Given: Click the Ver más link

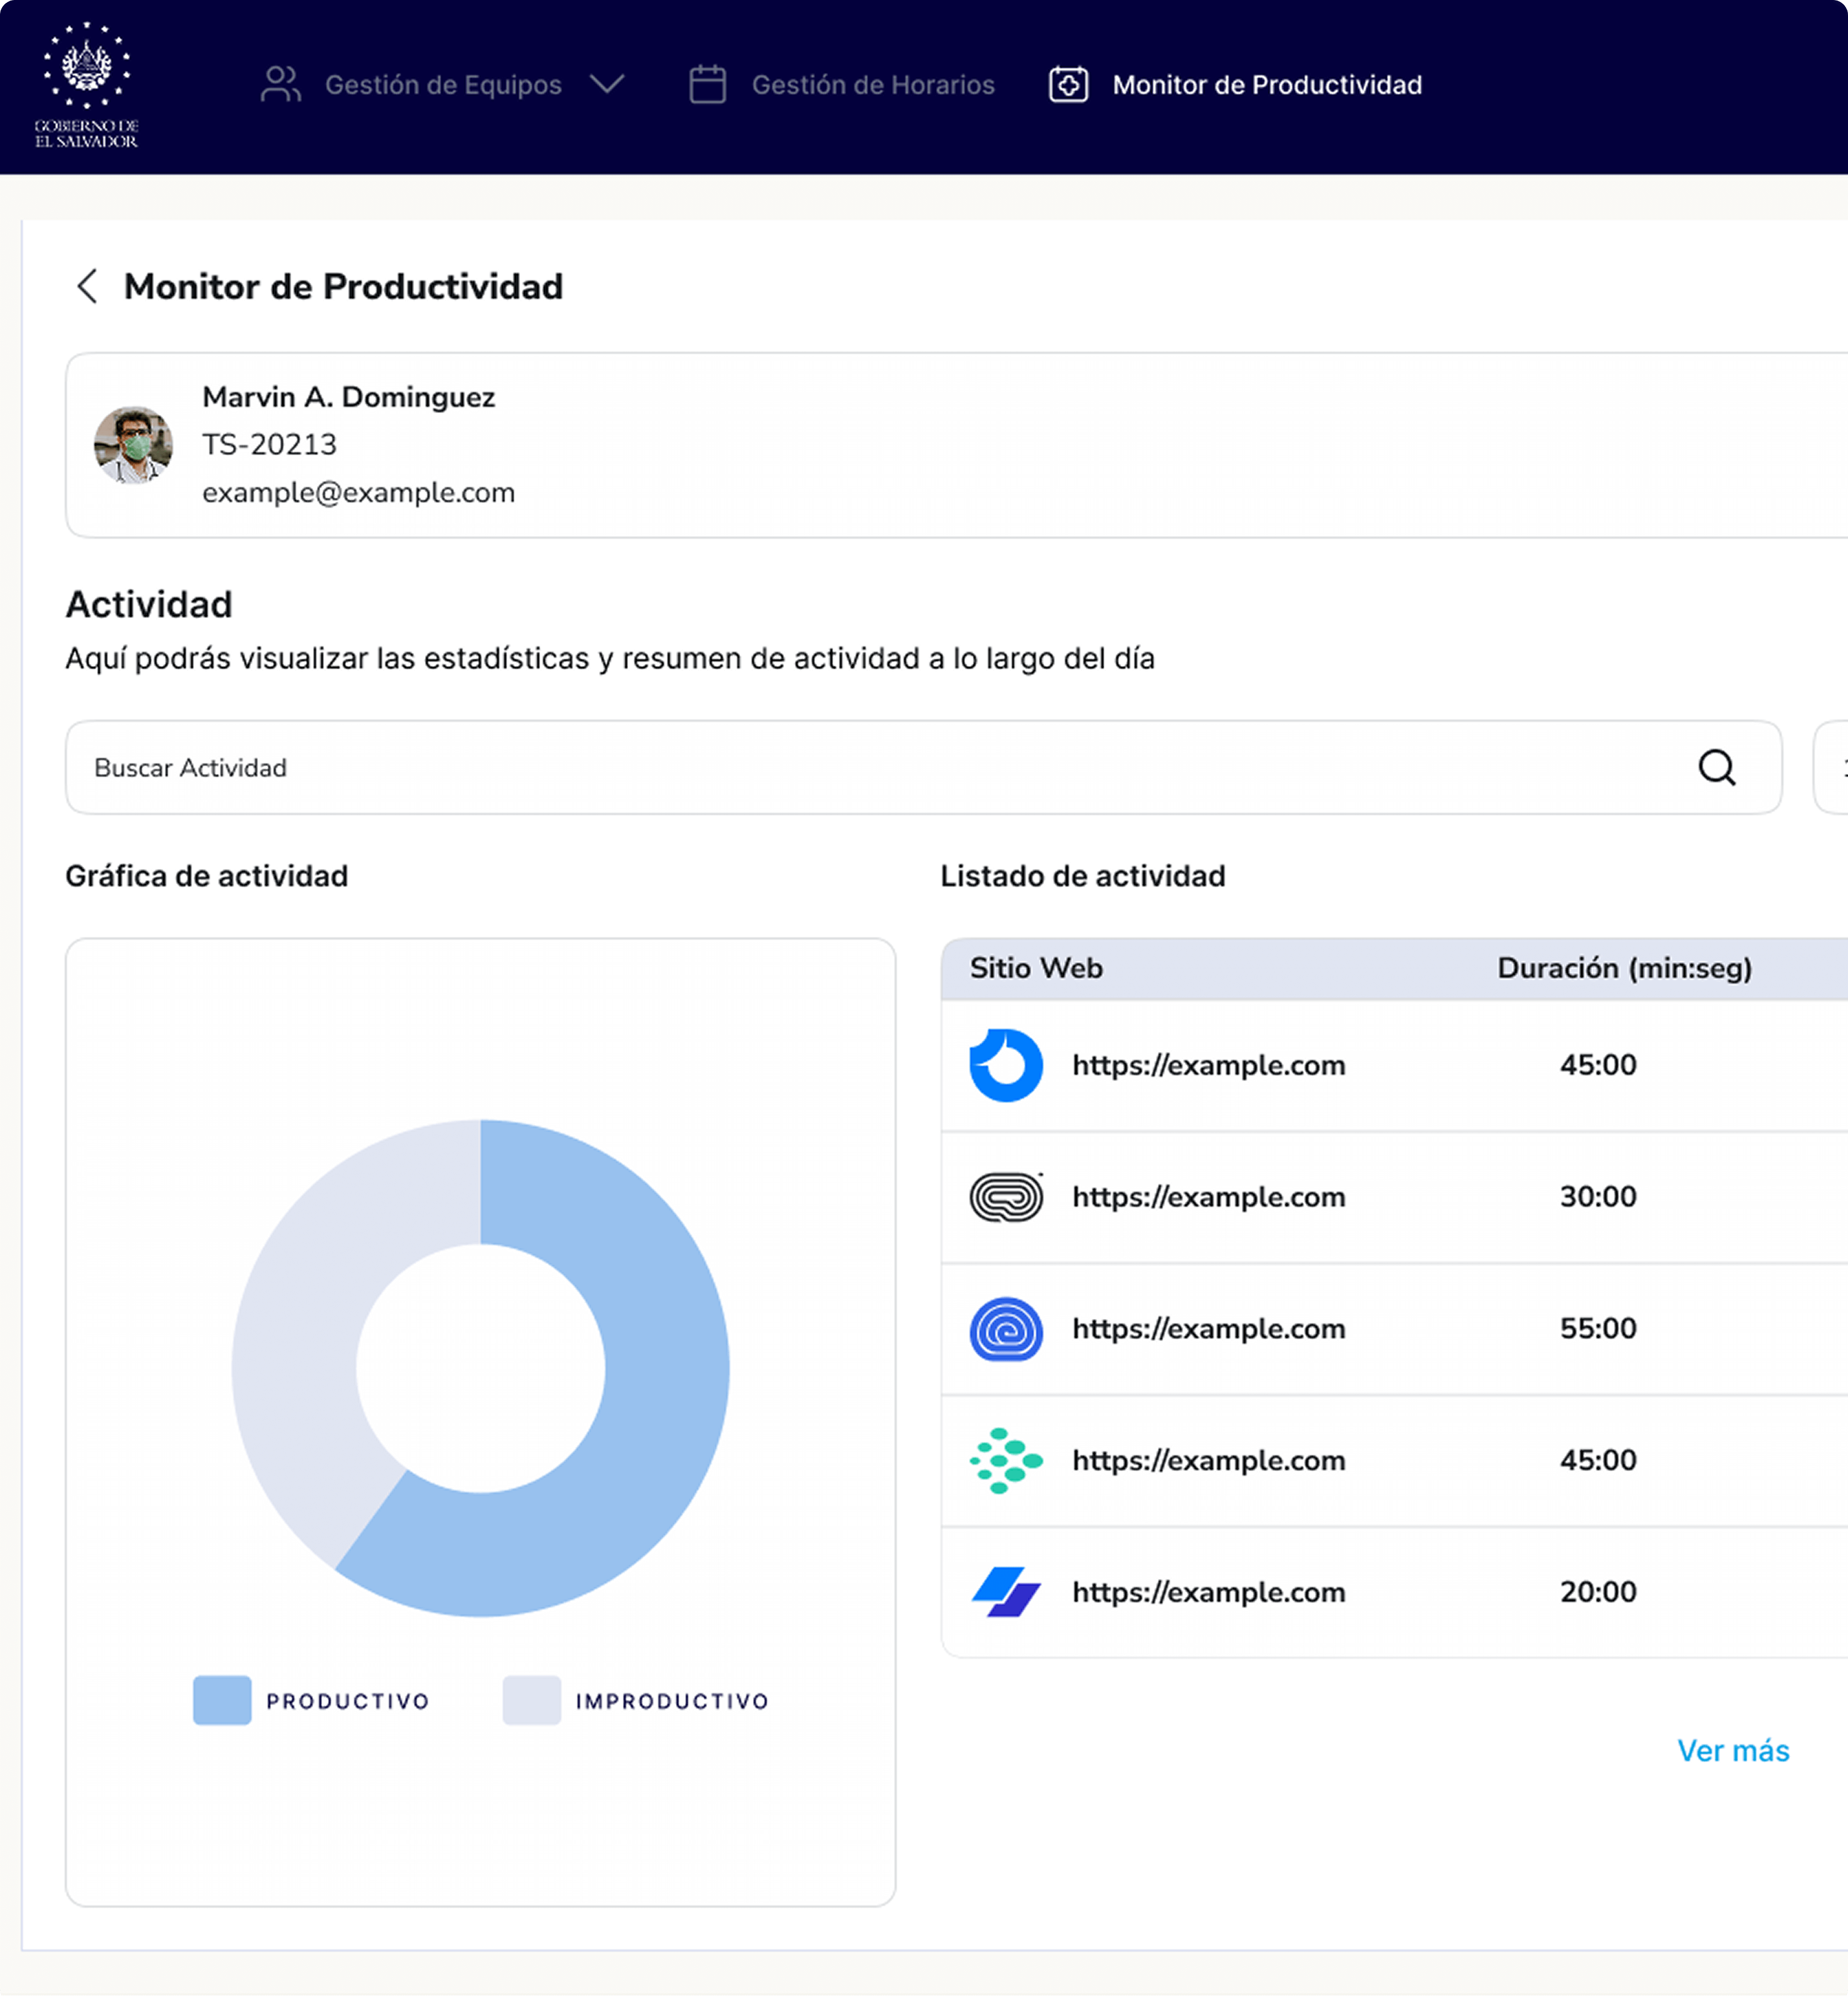Looking at the screenshot, I should (1732, 1751).
